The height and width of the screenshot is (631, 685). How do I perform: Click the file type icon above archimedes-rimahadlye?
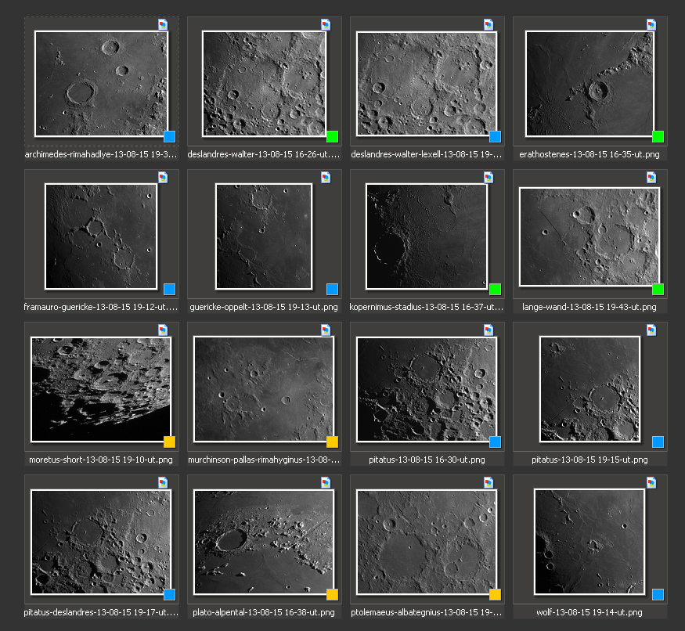163,25
